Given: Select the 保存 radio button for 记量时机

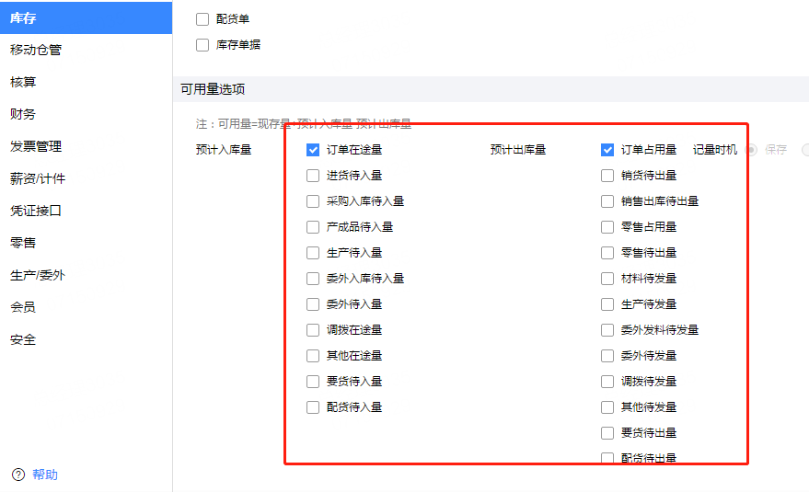Looking at the screenshot, I should point(752,150).
